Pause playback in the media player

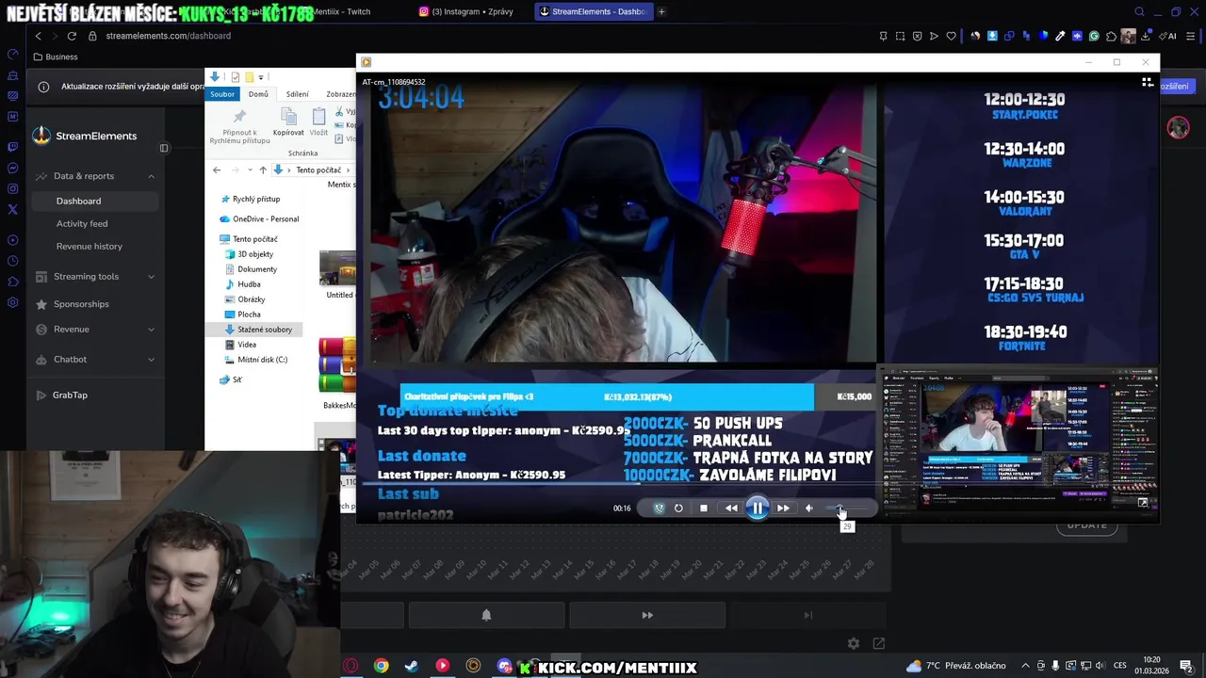(758, 508)
